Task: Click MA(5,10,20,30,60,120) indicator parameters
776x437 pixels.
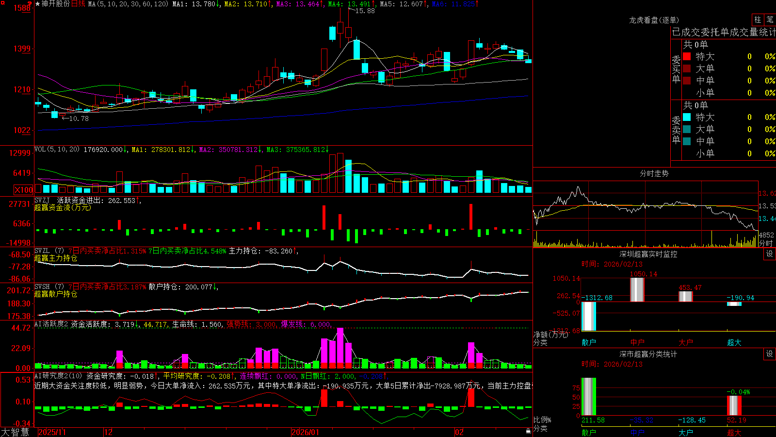Action: pyautogui.click(x=128, y=4)
